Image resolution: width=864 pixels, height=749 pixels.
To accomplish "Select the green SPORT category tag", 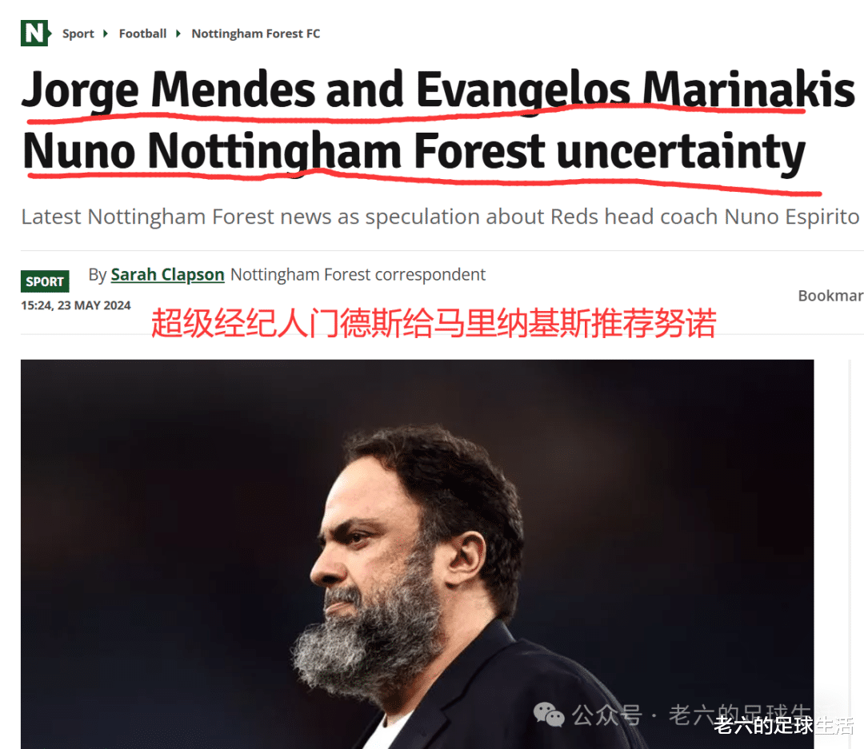I will click(x=45, y=281).
